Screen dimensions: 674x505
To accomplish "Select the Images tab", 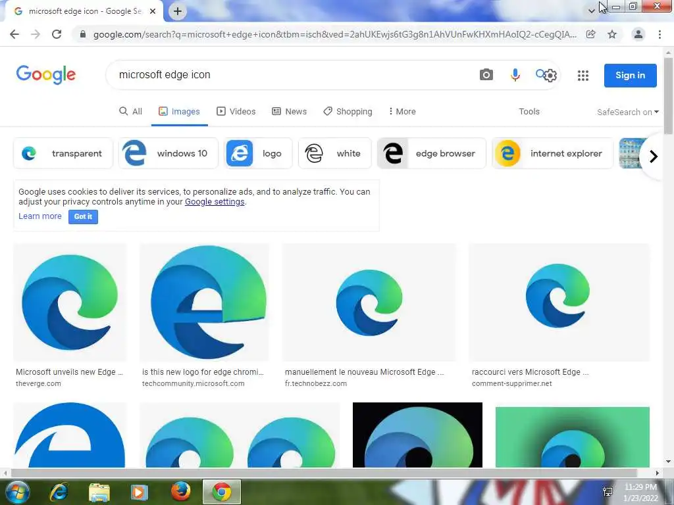I will click(x=179, y=112).
